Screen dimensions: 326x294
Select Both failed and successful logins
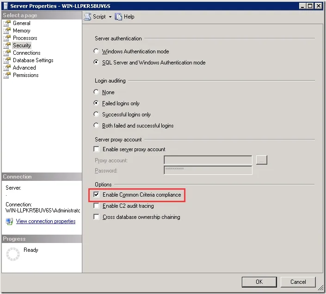pos(96,125)
